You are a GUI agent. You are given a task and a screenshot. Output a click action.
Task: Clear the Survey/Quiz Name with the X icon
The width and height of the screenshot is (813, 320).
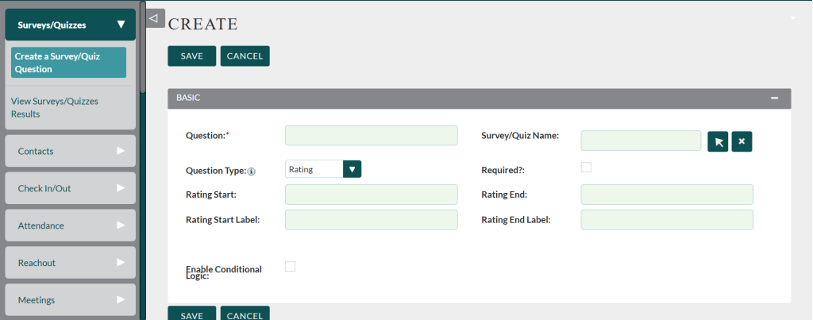click(x=742, y=141)
